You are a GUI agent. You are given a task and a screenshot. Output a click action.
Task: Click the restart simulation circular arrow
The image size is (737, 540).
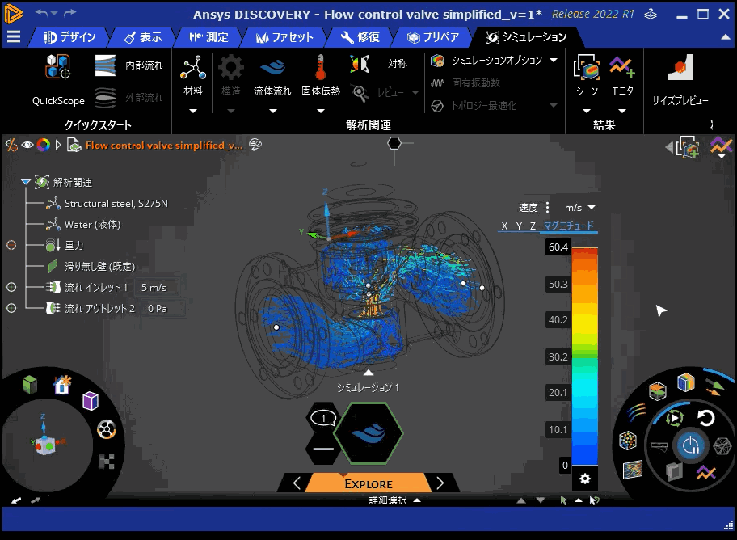pos(705,418)
